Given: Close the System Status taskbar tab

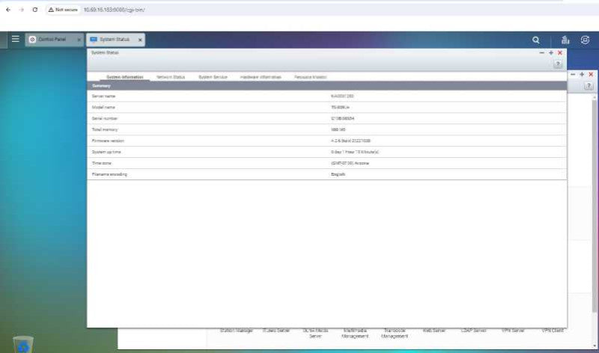Looking at the screenshot, I should [140, 40].
